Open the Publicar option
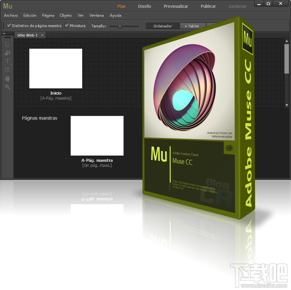 (x=208, y=7)
